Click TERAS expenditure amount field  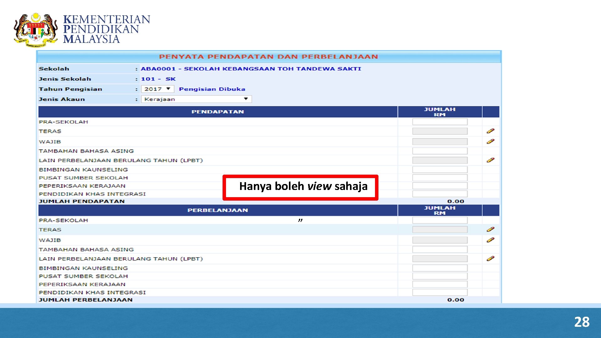click(x=440, y=230)
